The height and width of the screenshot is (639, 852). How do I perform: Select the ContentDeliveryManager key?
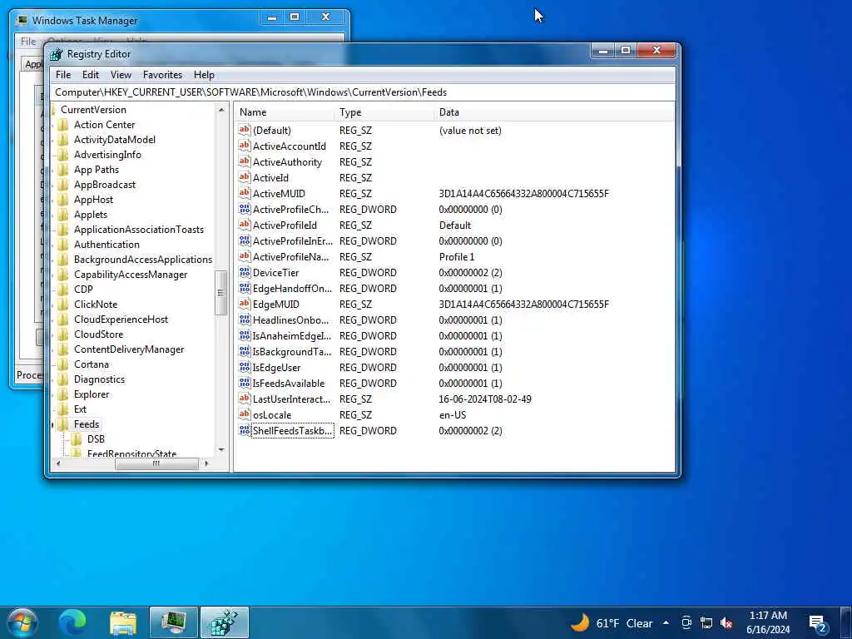pos(129,349)
